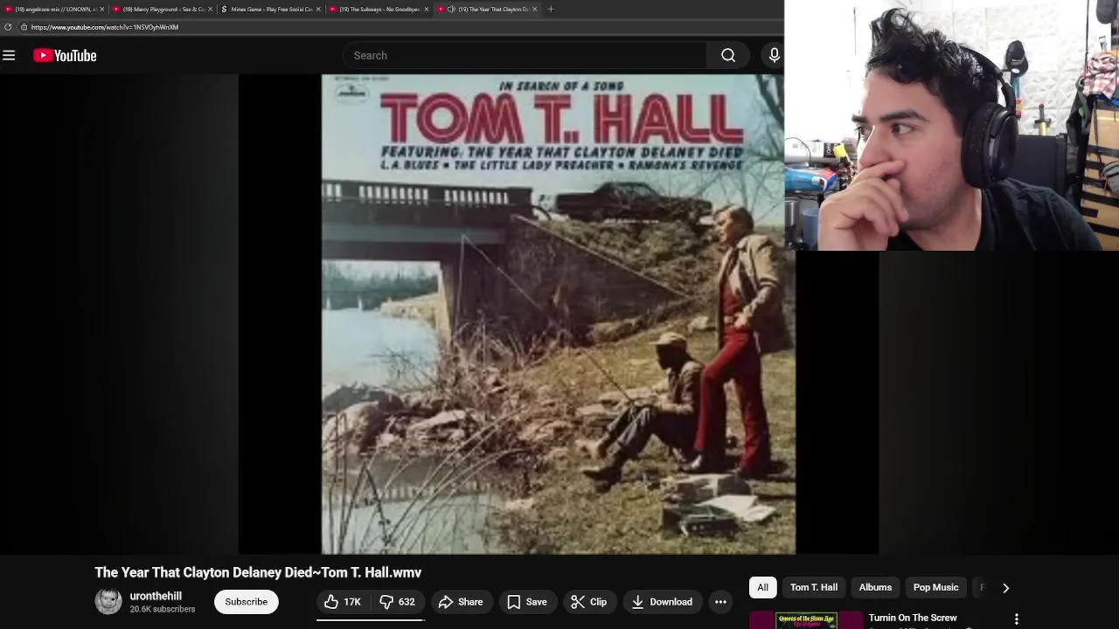Close the Mines Game tab
Viewport: 1119px width, 629px height.
[318, 9]
